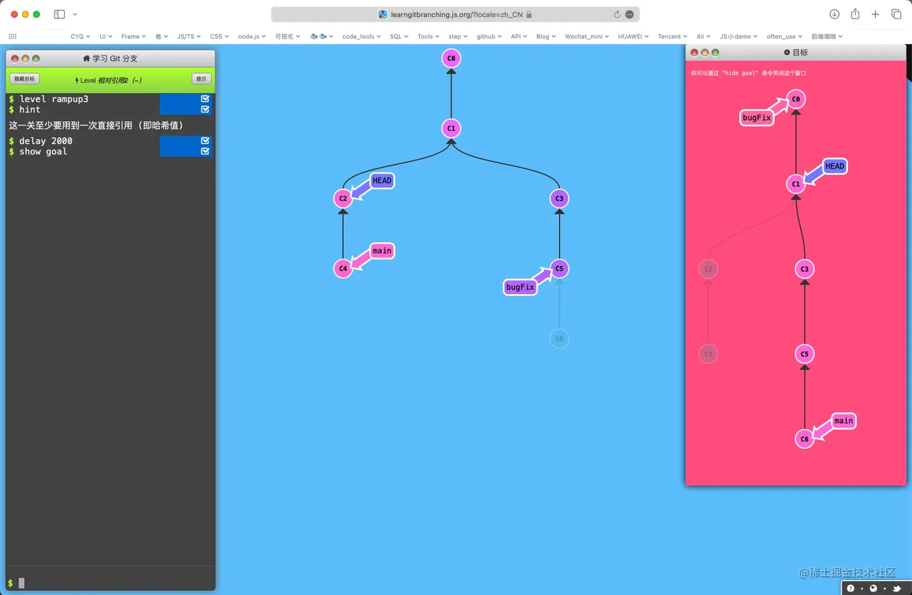Image resolution: width=912 pixels, height=595 pixels.
Task: Expand the SQL bookmarks folder
Action: [399, 37]
